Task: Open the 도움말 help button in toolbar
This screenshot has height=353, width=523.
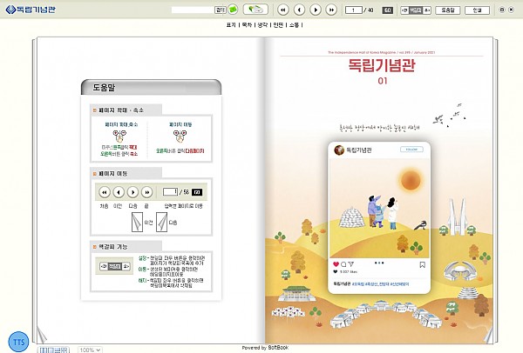Action: click(448, 10)
